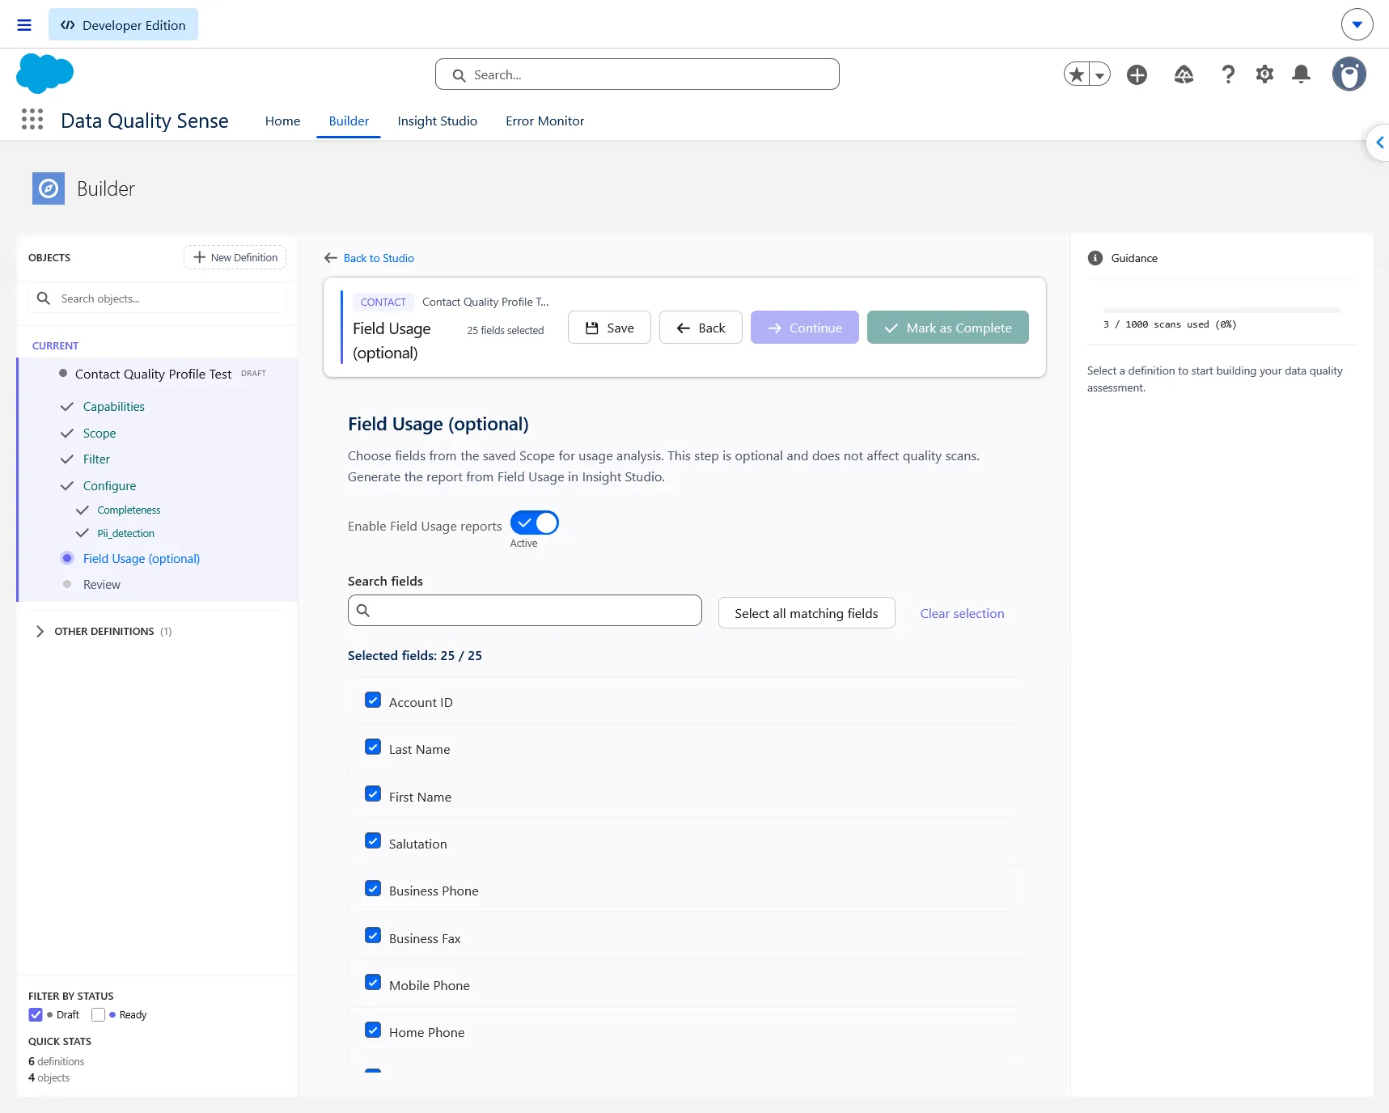Screen dimensions: 1389x1113
Task: Click Select all matching fields
Action: pos(807,613)
